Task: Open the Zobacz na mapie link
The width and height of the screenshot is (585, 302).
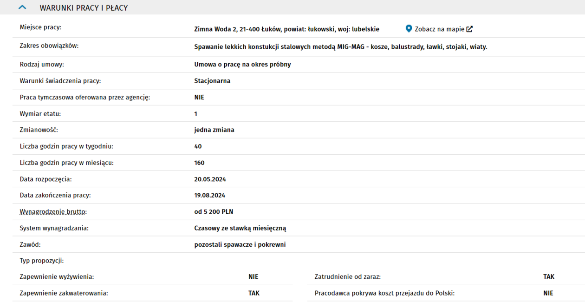Action: [x=439, y=29]
